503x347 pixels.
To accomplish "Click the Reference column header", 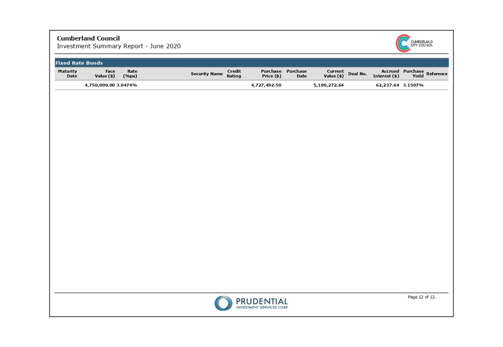I will point(437,74).
